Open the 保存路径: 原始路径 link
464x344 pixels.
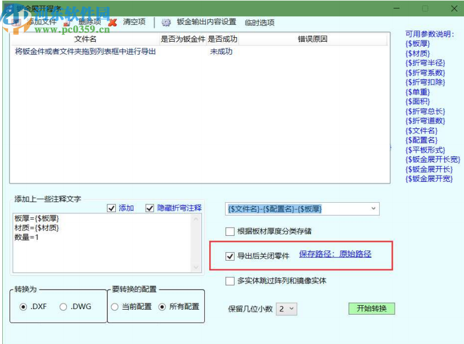[x=335, y=254]
